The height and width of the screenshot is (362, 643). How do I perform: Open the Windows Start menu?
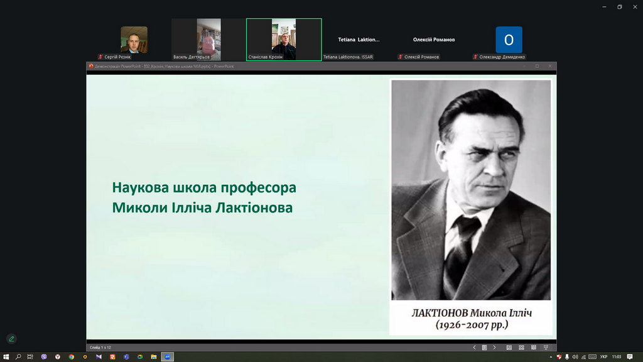tap(6, 356)
